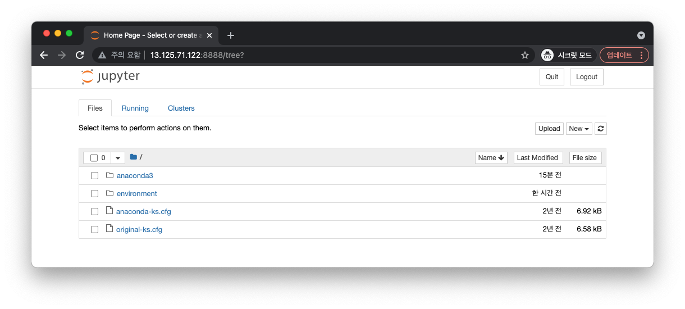Open a new browser tab

pyautogui.click(x=230, y=35)
